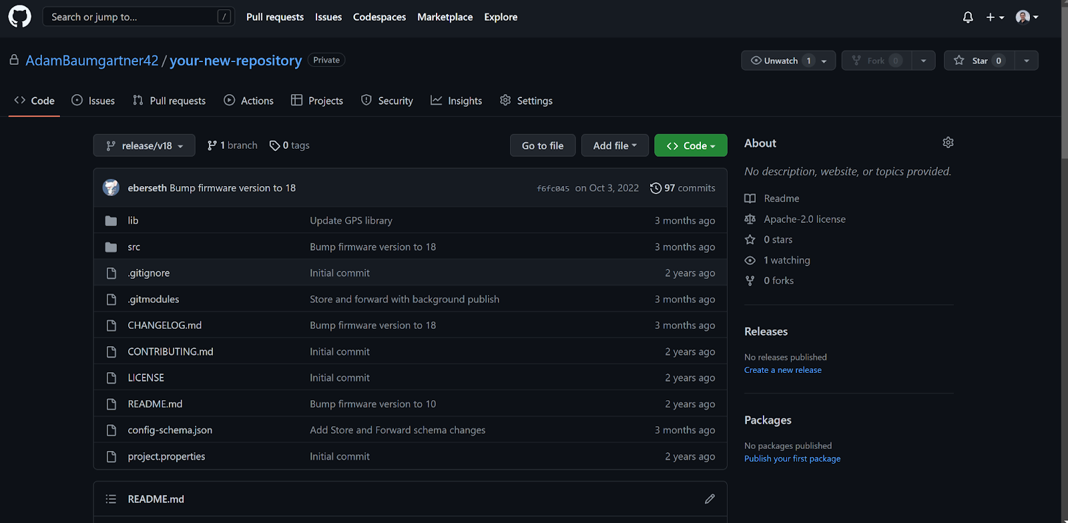The height and width of the screenshot is (523, 1068).
Task: Switch to the Projects tab
Action: 317,101
